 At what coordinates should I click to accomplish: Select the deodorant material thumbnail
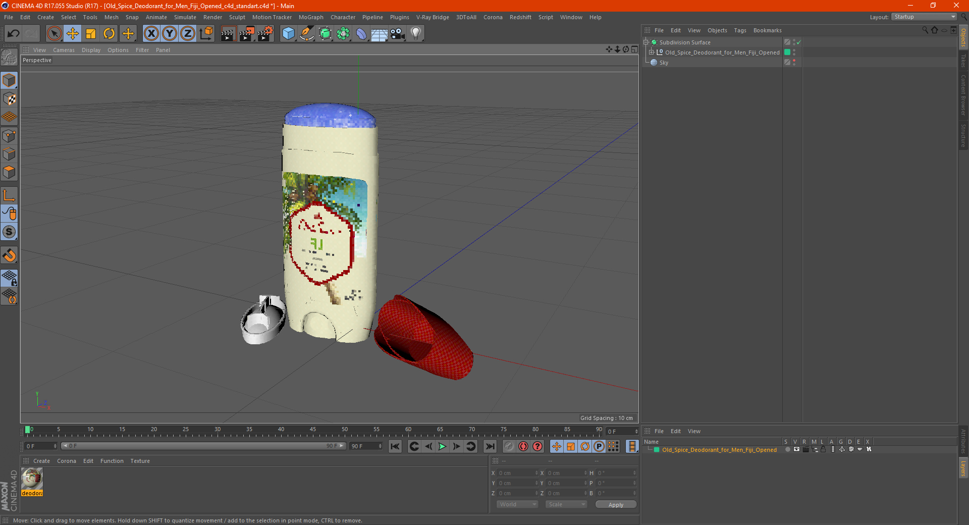coord(32,479)
